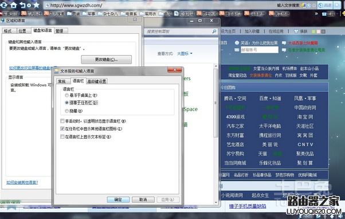Click the 加入收藏 link
This screenshot has width=345, height=219.
point(252,32)
